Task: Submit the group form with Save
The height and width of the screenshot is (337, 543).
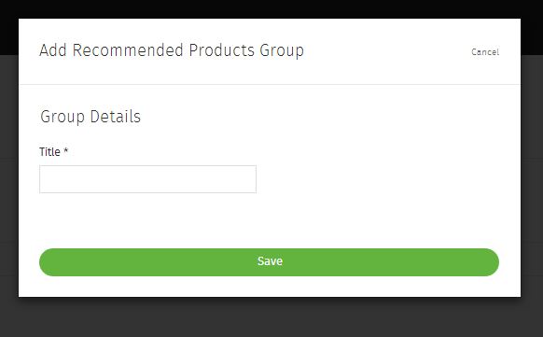Action: coord(269,262)
